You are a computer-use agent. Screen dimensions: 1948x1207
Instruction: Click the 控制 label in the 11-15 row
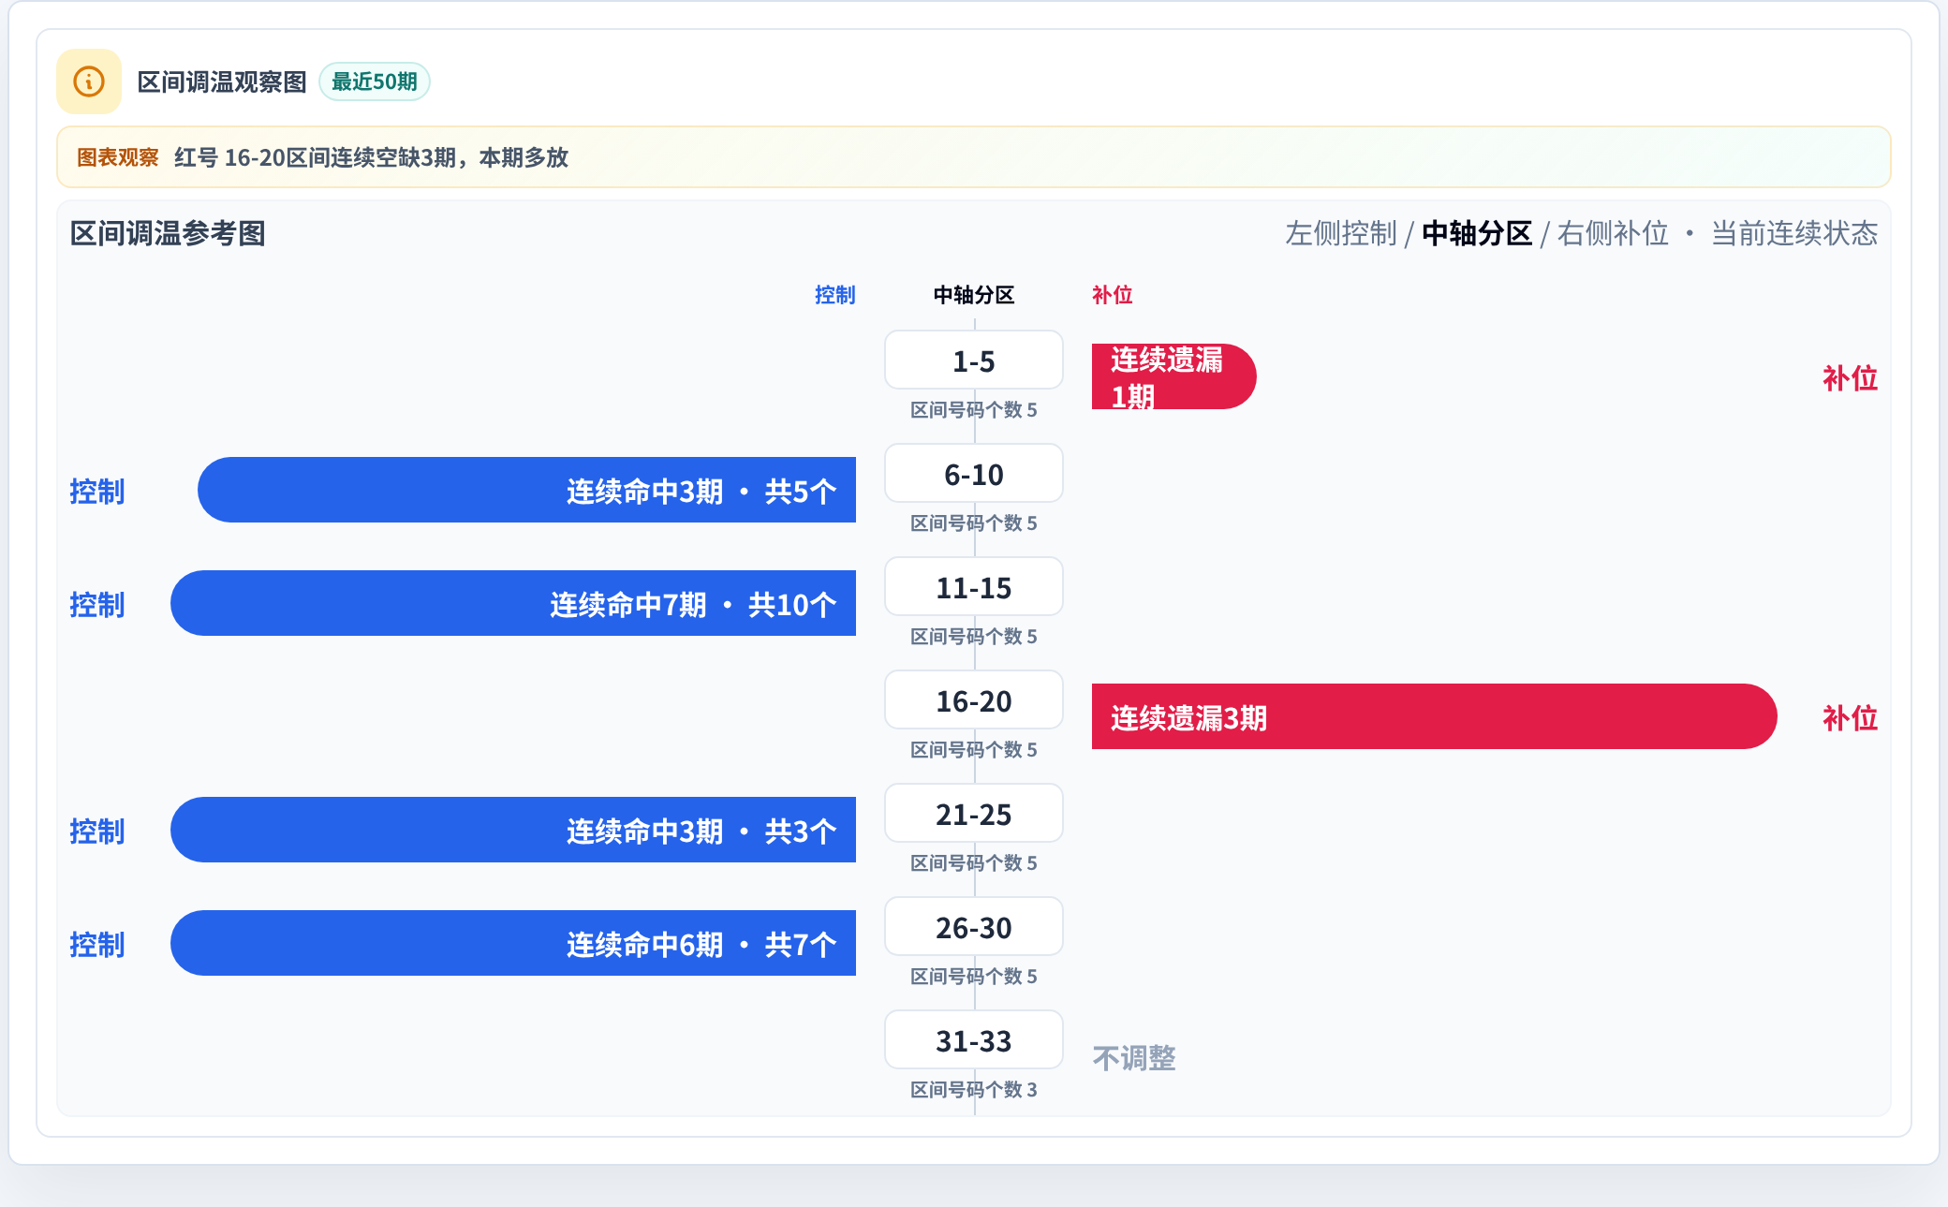[97, 605]
